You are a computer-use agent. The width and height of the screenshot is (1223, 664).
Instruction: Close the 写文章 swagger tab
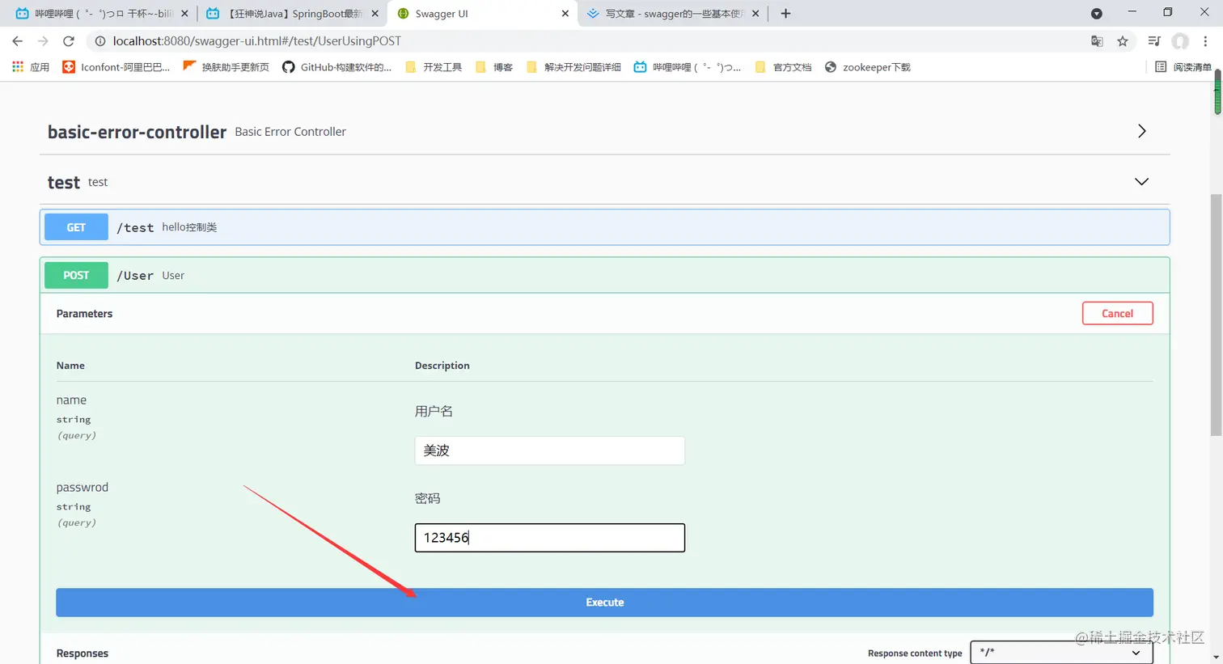tap(755, 14)
